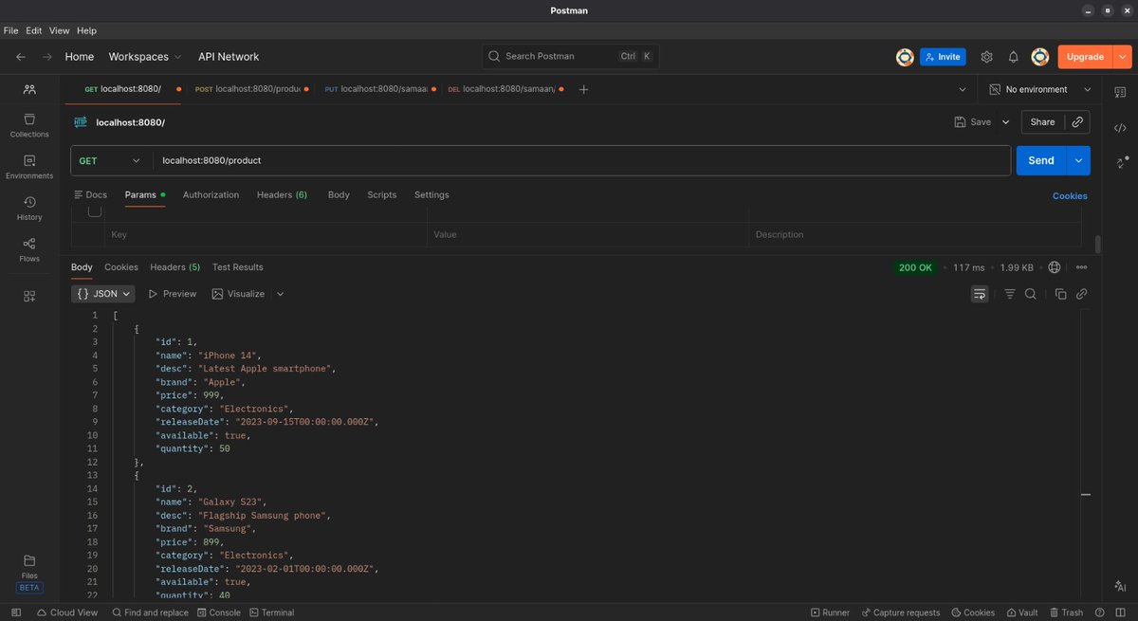Switch to the Authorization tab
This screenshot has width=1138, height=621.
(211, 194)
